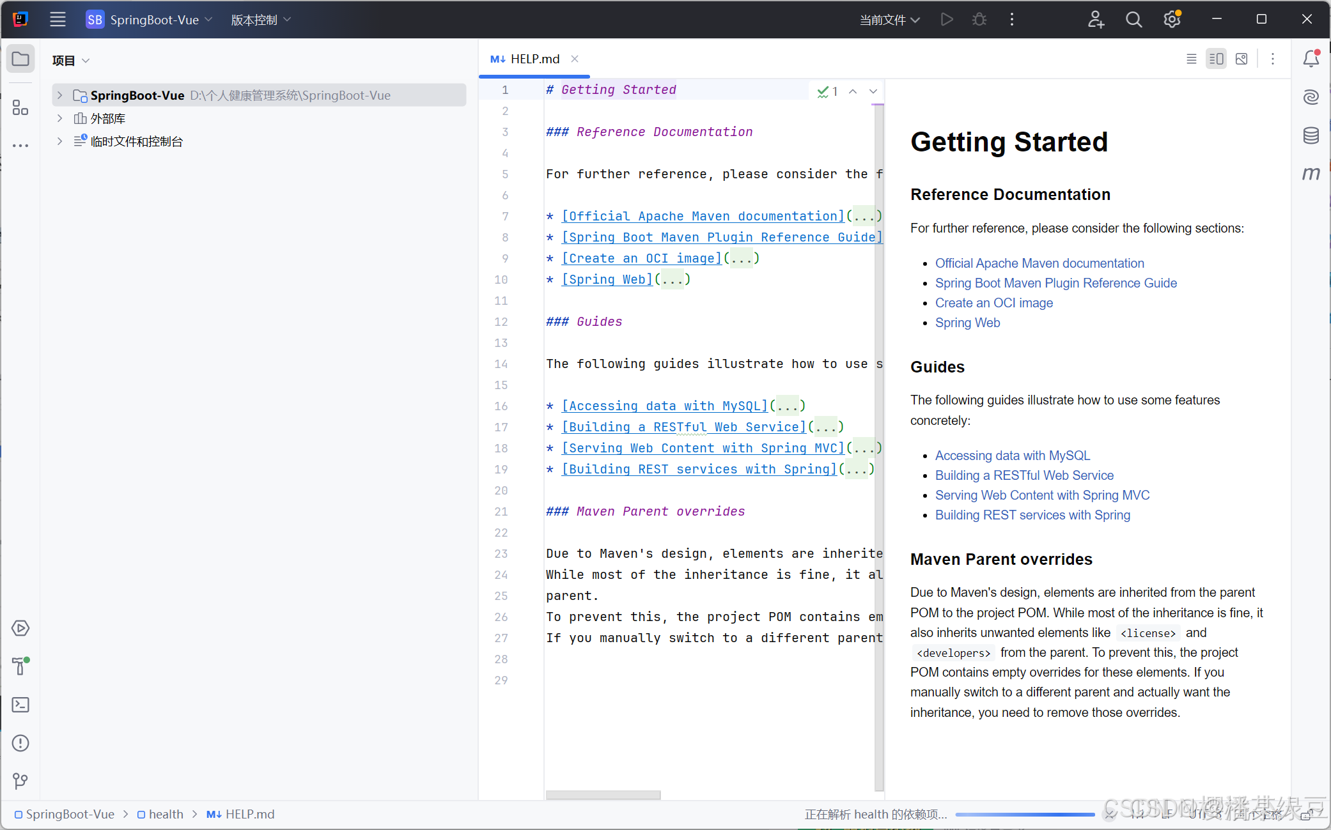
Task: Place cursor on line 1 Getting Started
Action: point(618,89)
